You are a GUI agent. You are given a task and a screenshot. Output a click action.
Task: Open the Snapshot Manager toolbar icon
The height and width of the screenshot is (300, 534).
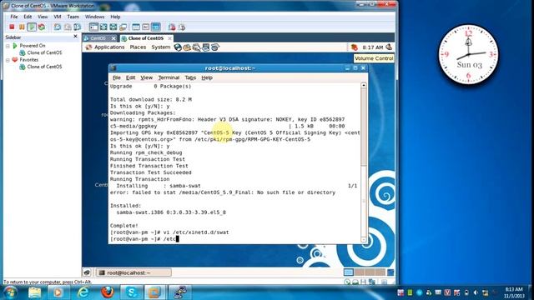(x=78, y=27)
